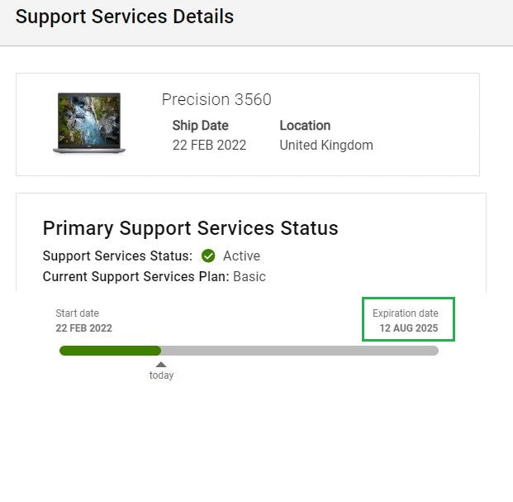
Task: Click the green Active status checkmark icon
Action: pyautogui.click(x=208, y=256)
